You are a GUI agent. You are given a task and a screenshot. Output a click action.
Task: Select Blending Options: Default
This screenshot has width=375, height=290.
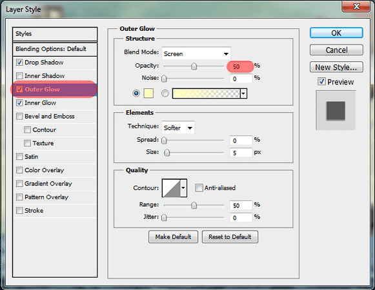(x=55, y=49)
